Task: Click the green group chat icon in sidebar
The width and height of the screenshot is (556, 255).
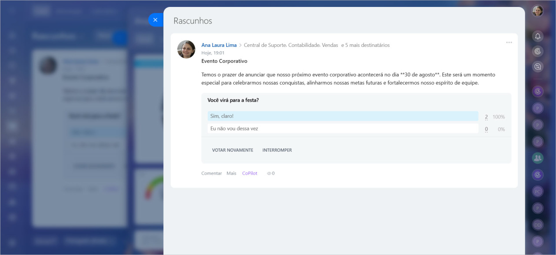Action: click(x=538, y=158)
